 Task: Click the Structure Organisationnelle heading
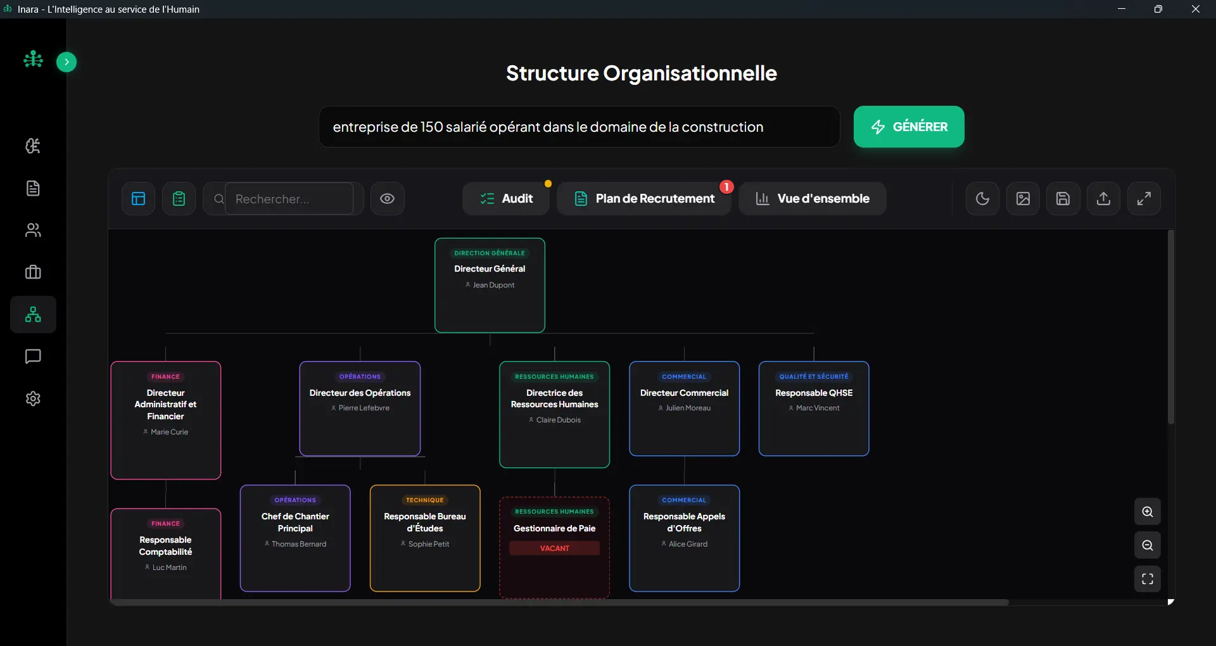(x=642, y=73)
